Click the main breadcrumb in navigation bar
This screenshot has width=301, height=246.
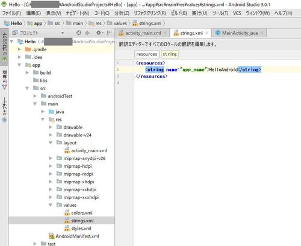(x=75, y=23)
